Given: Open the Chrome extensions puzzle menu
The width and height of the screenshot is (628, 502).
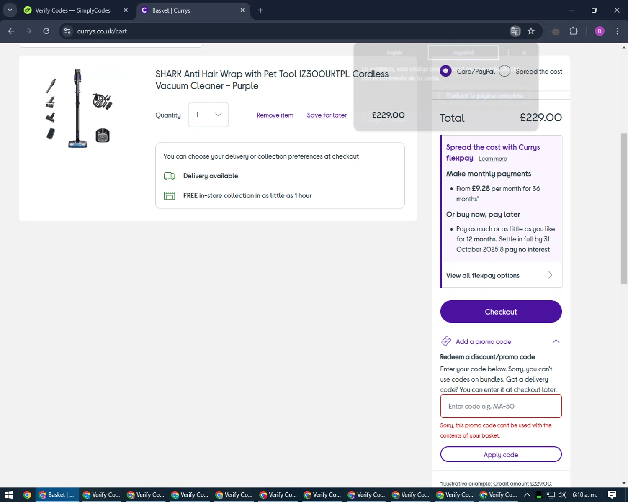Looking at the screenshot, I should (x=574, y=31).
